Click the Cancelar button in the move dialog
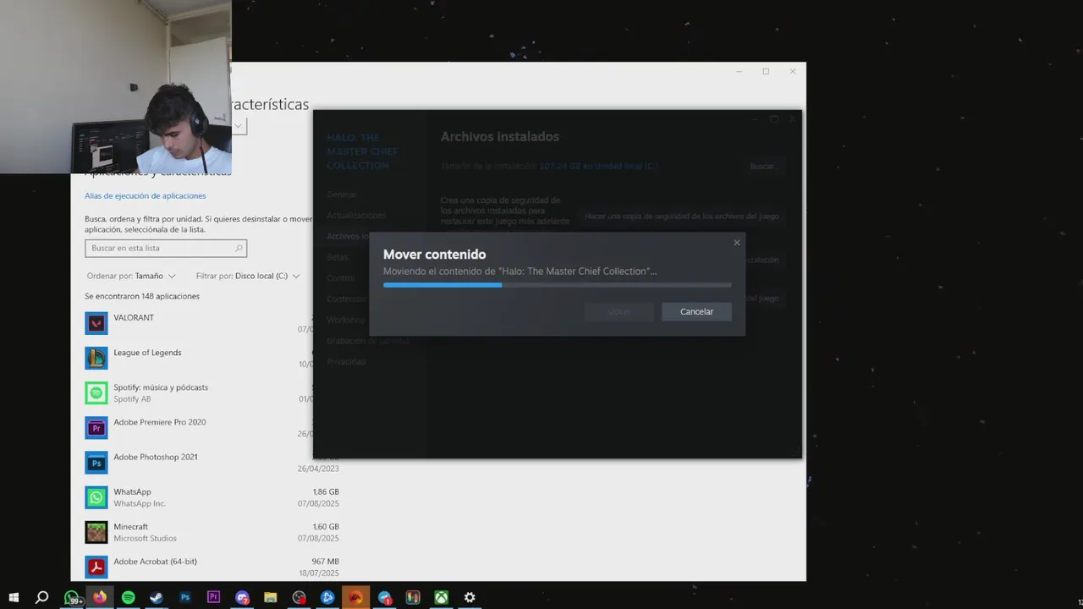This screenshot has height=609, width=1083. 696,311
